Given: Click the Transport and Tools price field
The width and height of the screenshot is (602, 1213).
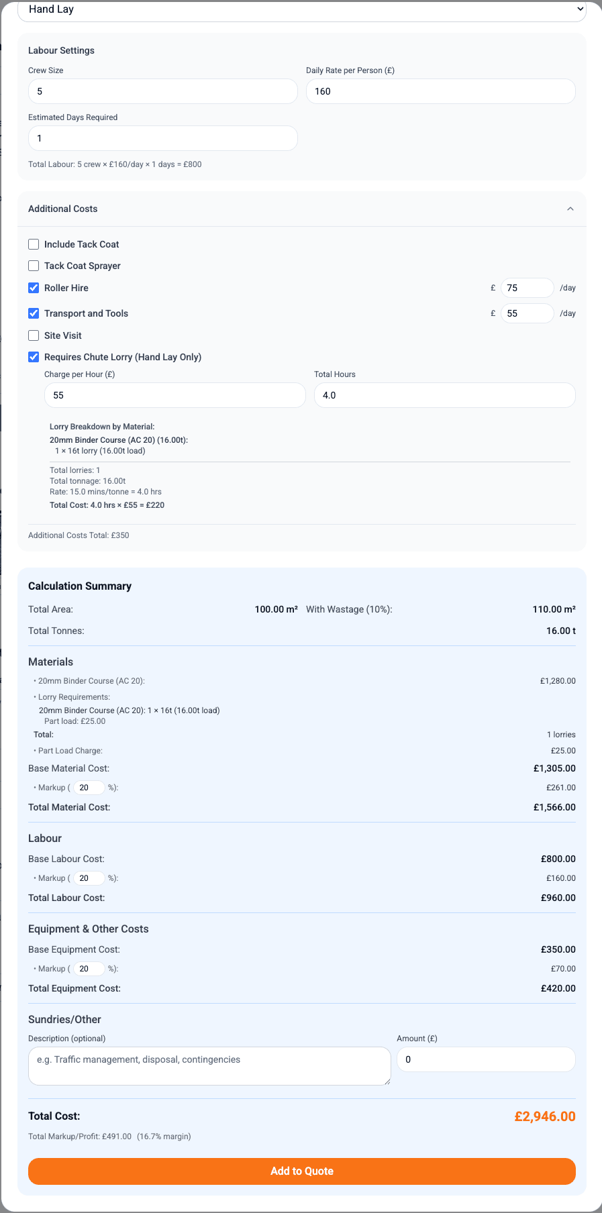Looking at the screenshot, I should coord(527,313).
